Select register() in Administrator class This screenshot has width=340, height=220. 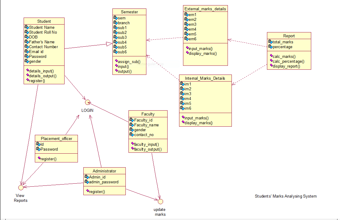pyautogui.click(x=97, y=192)
